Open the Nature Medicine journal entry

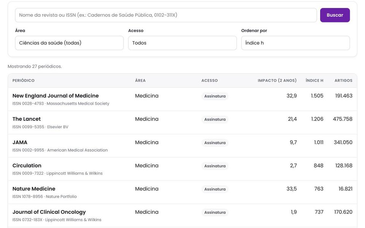coord(34,189)
